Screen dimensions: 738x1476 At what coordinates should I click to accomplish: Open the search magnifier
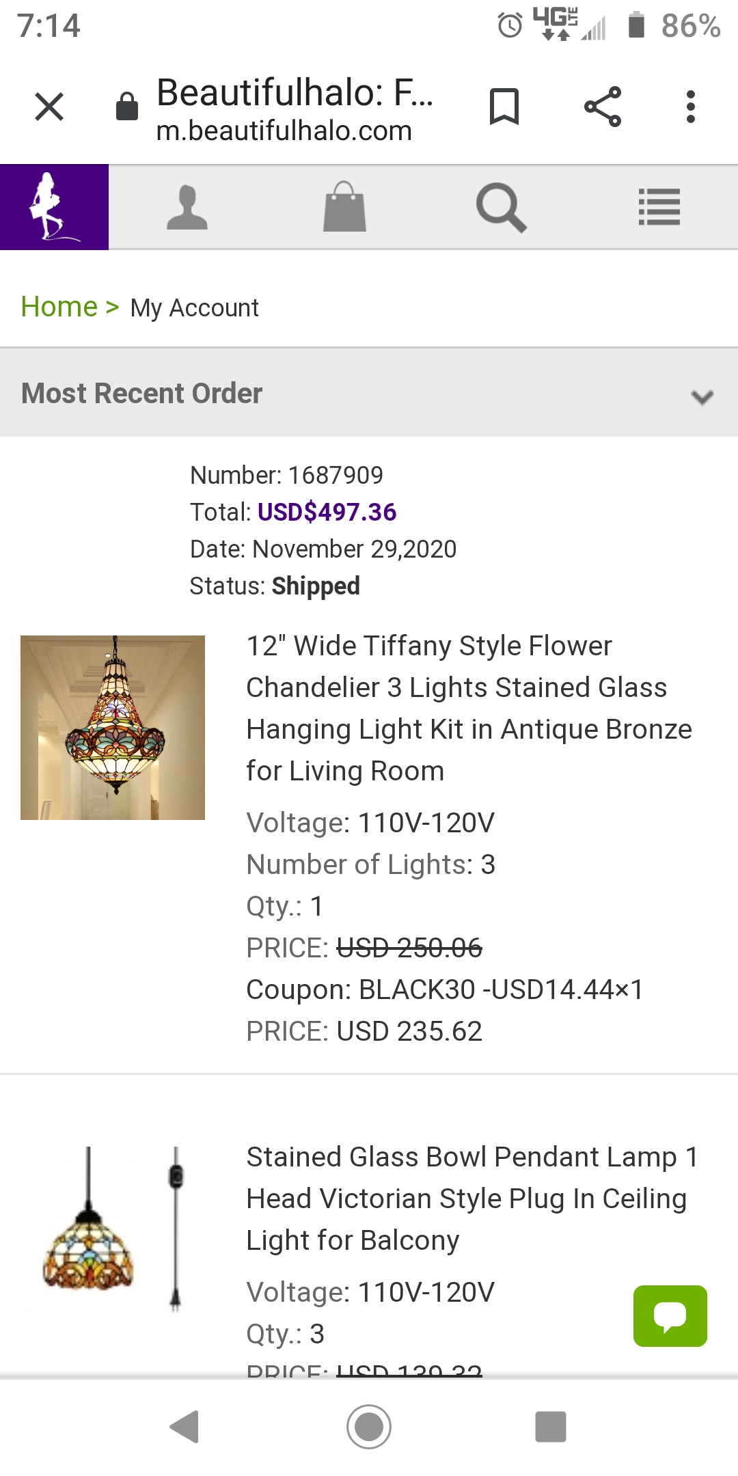coord(502,207)
